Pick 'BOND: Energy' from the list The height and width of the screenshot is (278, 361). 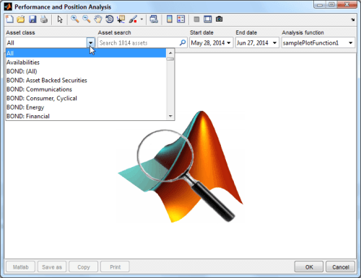[x=86, y=107]
